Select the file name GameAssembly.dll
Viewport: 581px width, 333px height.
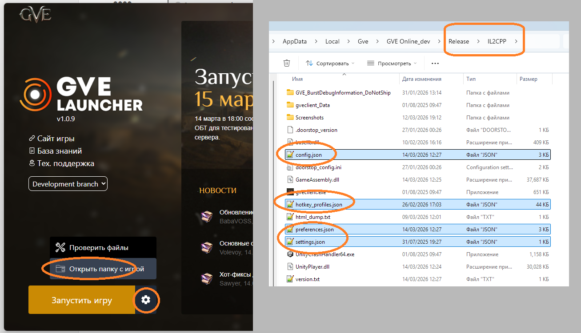pyautogui.click(x=317, y=180)
